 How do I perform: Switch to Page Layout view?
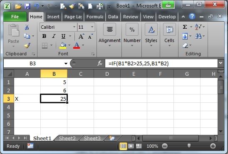131,146
